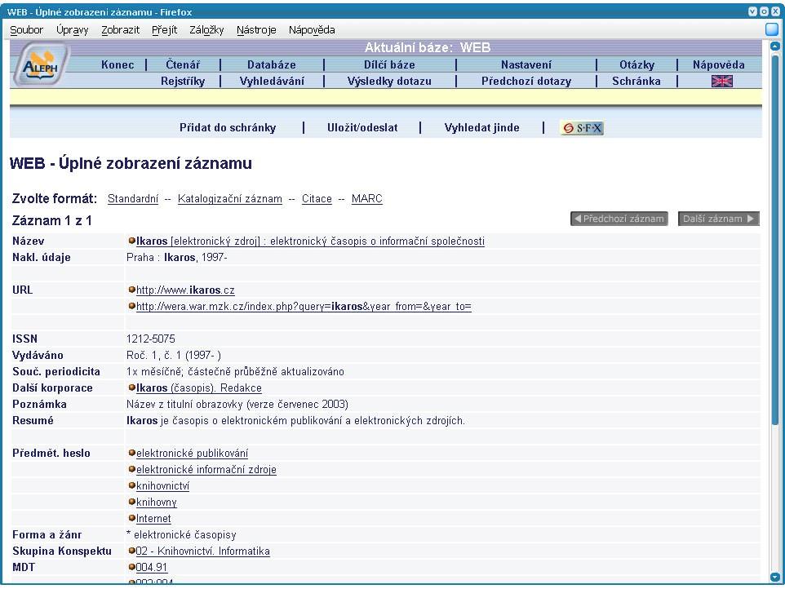
Task: Open Dílčí báze
Action: coord(389,64)
